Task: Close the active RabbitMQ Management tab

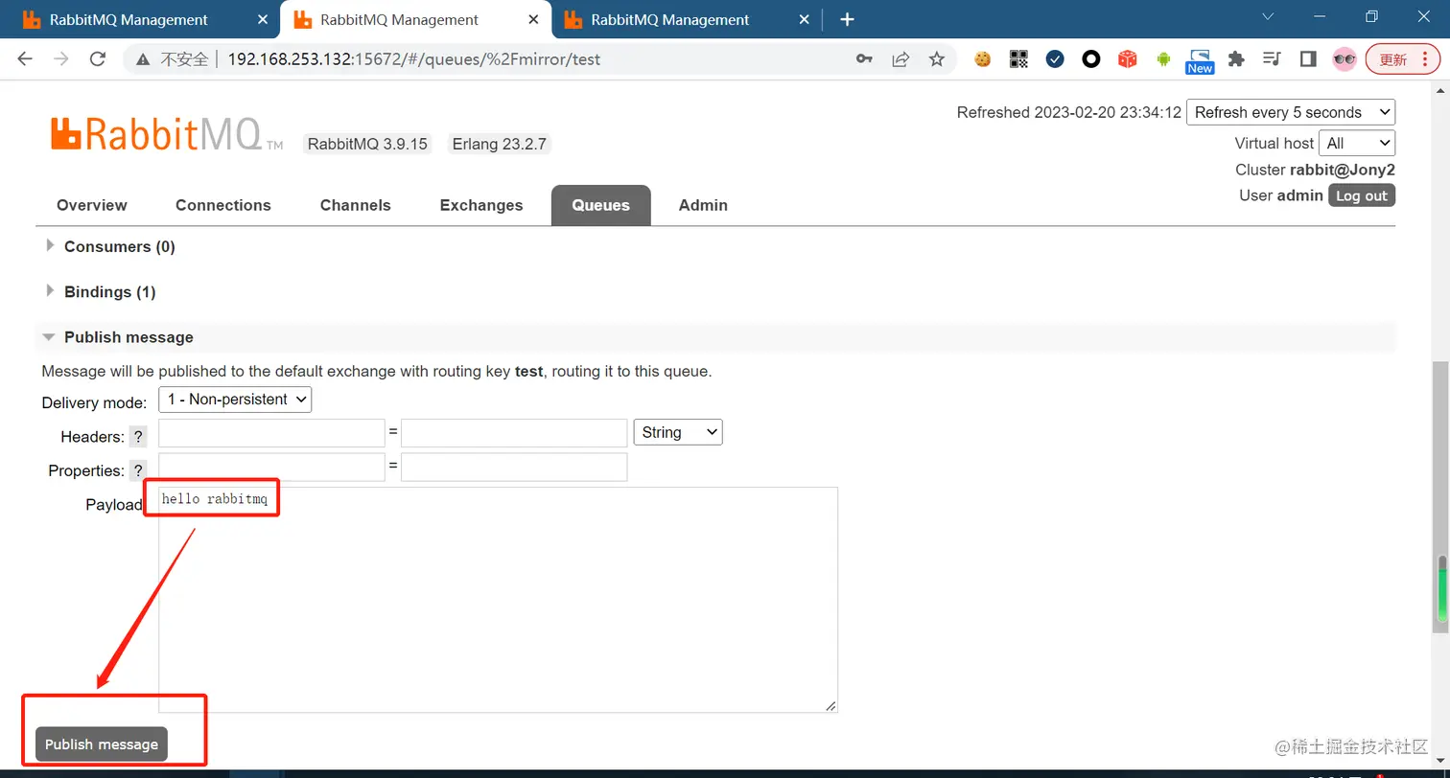Action: (x=535, y=19)
